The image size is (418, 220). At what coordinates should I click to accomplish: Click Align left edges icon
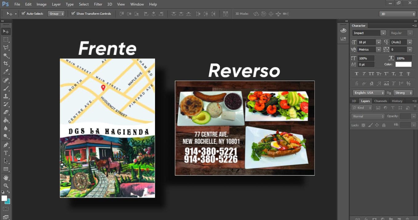[x=146, y=14]
